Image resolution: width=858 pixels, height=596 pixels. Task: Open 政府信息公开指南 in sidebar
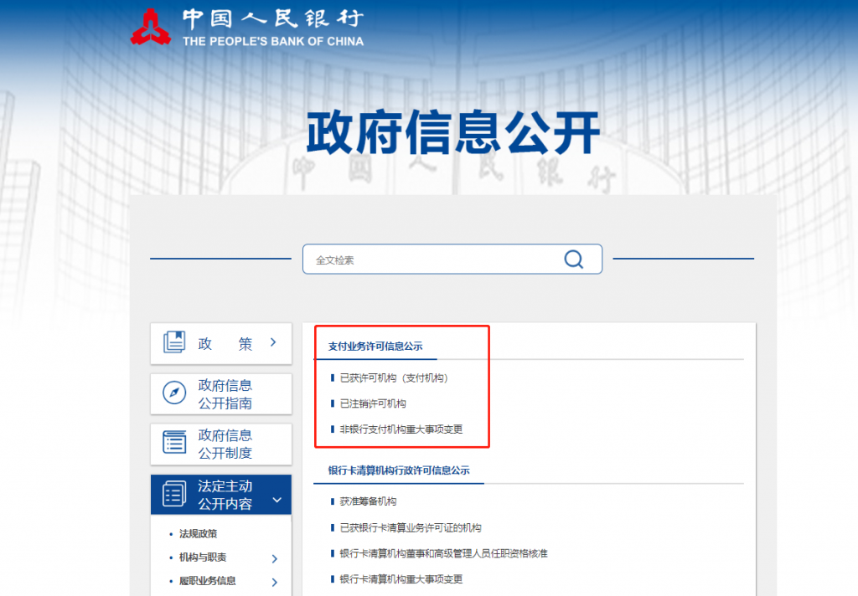[x=221, y=393]
